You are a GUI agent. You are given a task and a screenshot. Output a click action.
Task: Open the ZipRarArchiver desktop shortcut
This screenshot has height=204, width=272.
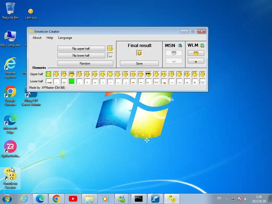(x=10, y=149)
